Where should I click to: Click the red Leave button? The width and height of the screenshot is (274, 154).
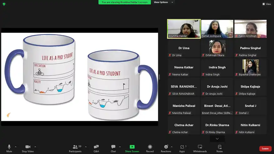pyautogui.click(x=265, y=148)
